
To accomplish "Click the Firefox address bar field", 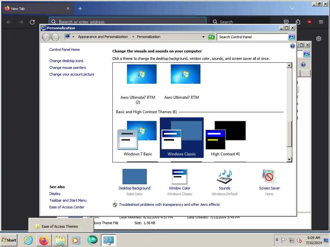I will [128, 21].
